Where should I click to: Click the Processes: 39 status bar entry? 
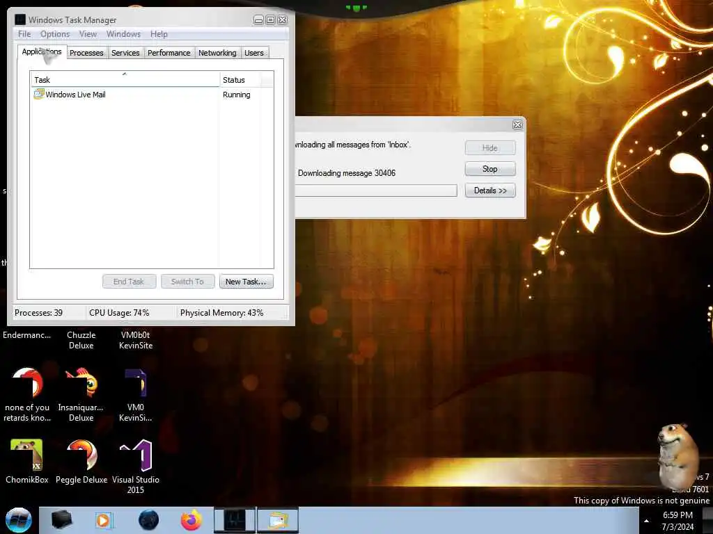(x=39, y=313)
